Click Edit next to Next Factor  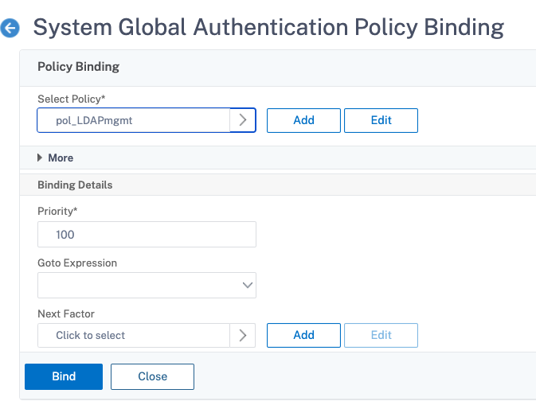click(381, 335)
